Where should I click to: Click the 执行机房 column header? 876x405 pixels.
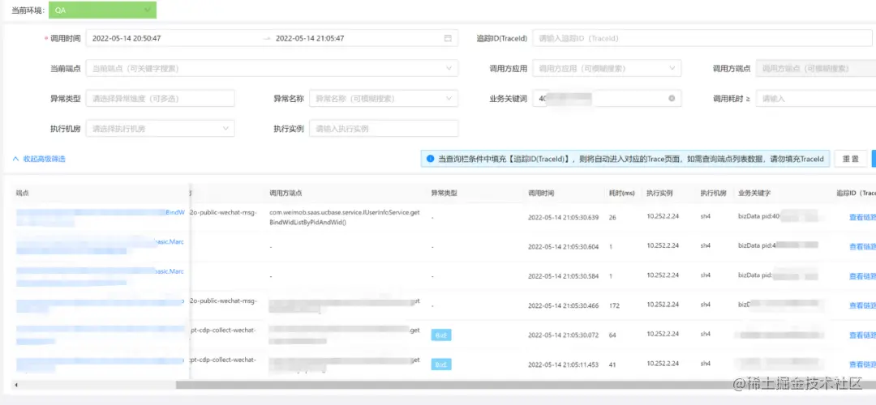click(x=714, y=193)
